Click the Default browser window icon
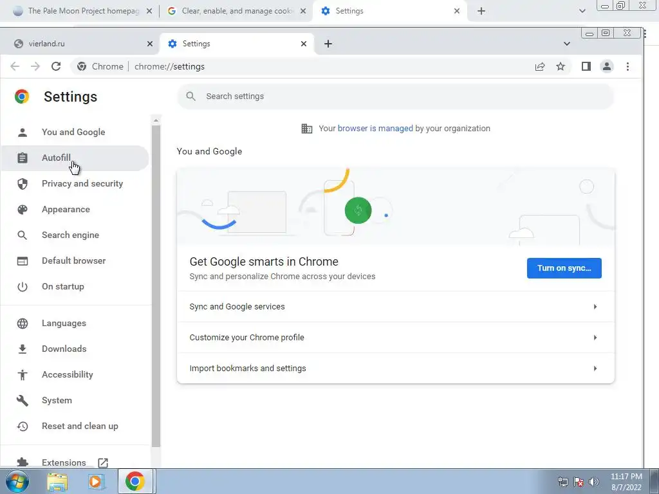The image size is (659, 494). point(23,261)
